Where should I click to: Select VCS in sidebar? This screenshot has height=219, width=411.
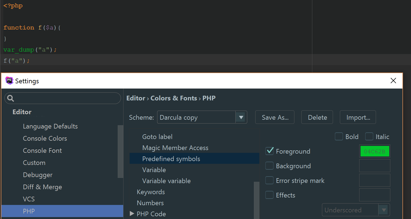(x=29, y=199)
